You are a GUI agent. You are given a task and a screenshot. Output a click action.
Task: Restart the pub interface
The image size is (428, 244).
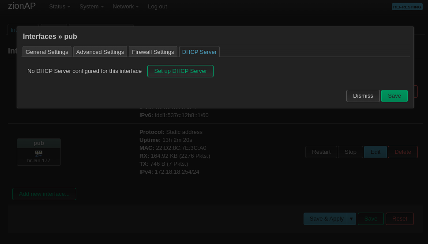tap(321, 152)
